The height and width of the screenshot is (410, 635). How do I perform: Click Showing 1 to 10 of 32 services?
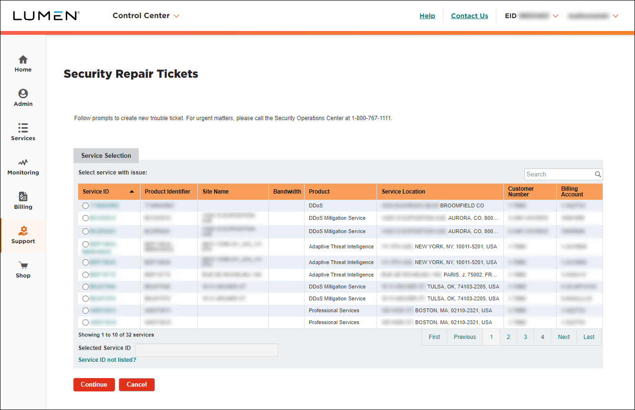tap(116, 335)
